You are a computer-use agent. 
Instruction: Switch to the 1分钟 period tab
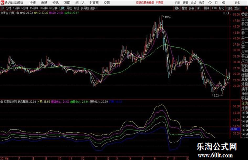pos(16,8)
